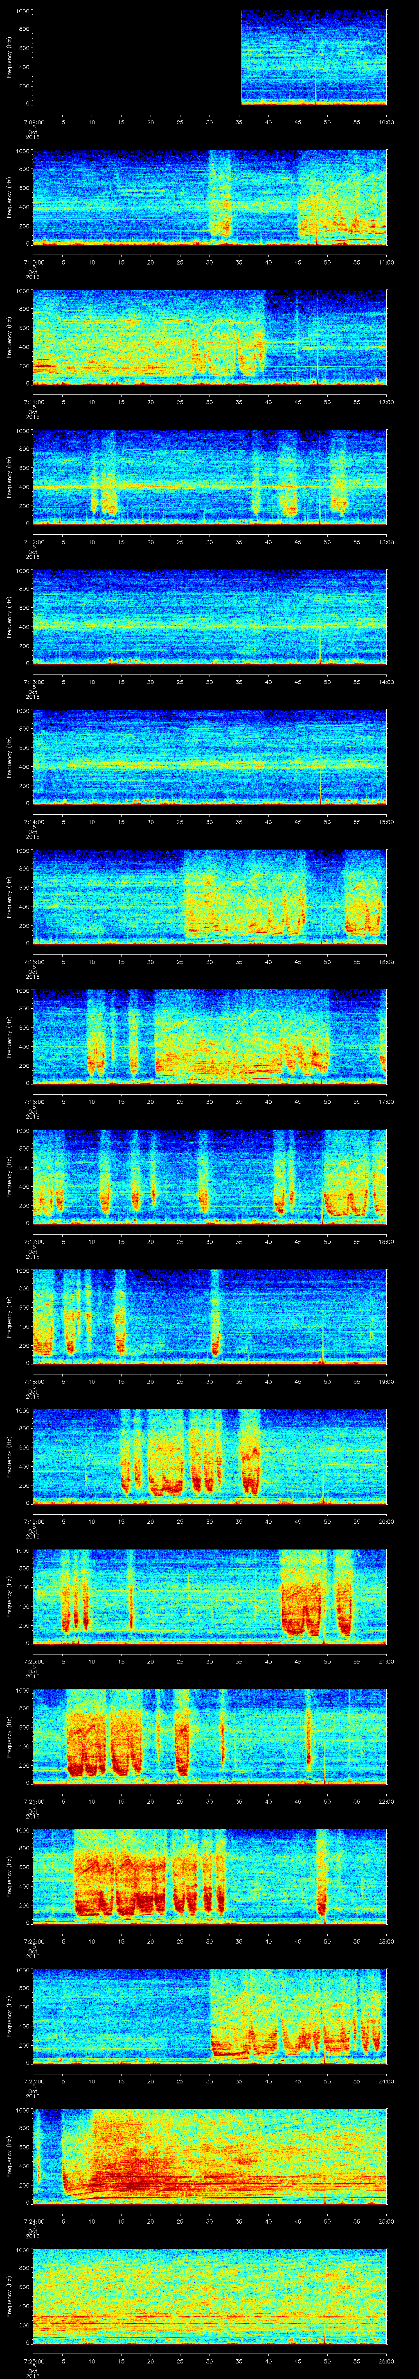Click the spectrogram panel starting at 7:18:00

209,1316
